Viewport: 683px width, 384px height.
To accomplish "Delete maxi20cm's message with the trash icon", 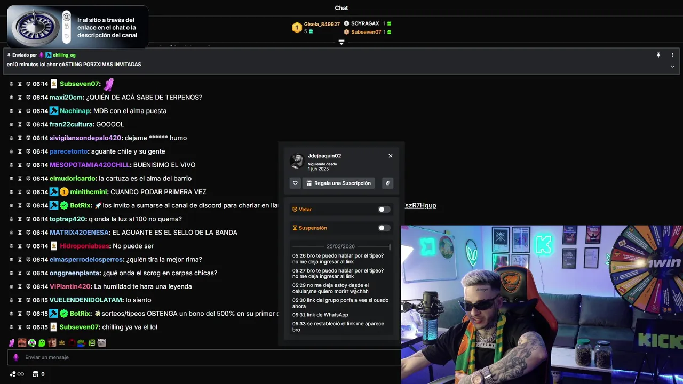I will pos(11,98).
